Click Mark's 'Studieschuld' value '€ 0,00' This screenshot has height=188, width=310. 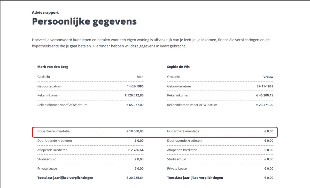(x=139, y=159)
